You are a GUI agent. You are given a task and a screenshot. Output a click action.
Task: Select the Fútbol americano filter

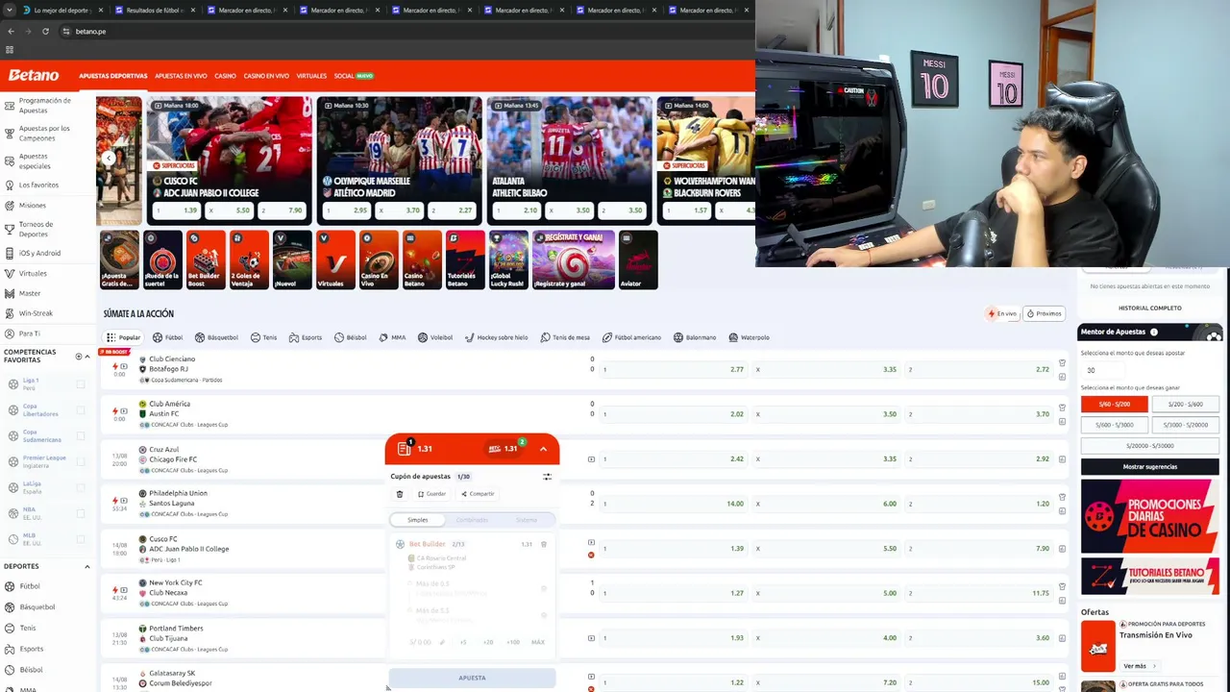pos(631,337)
